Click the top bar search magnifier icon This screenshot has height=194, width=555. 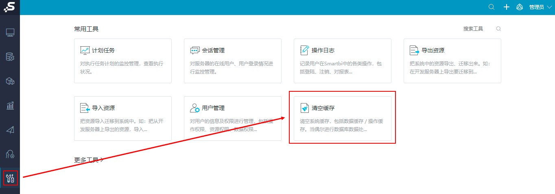pos(492,7)
